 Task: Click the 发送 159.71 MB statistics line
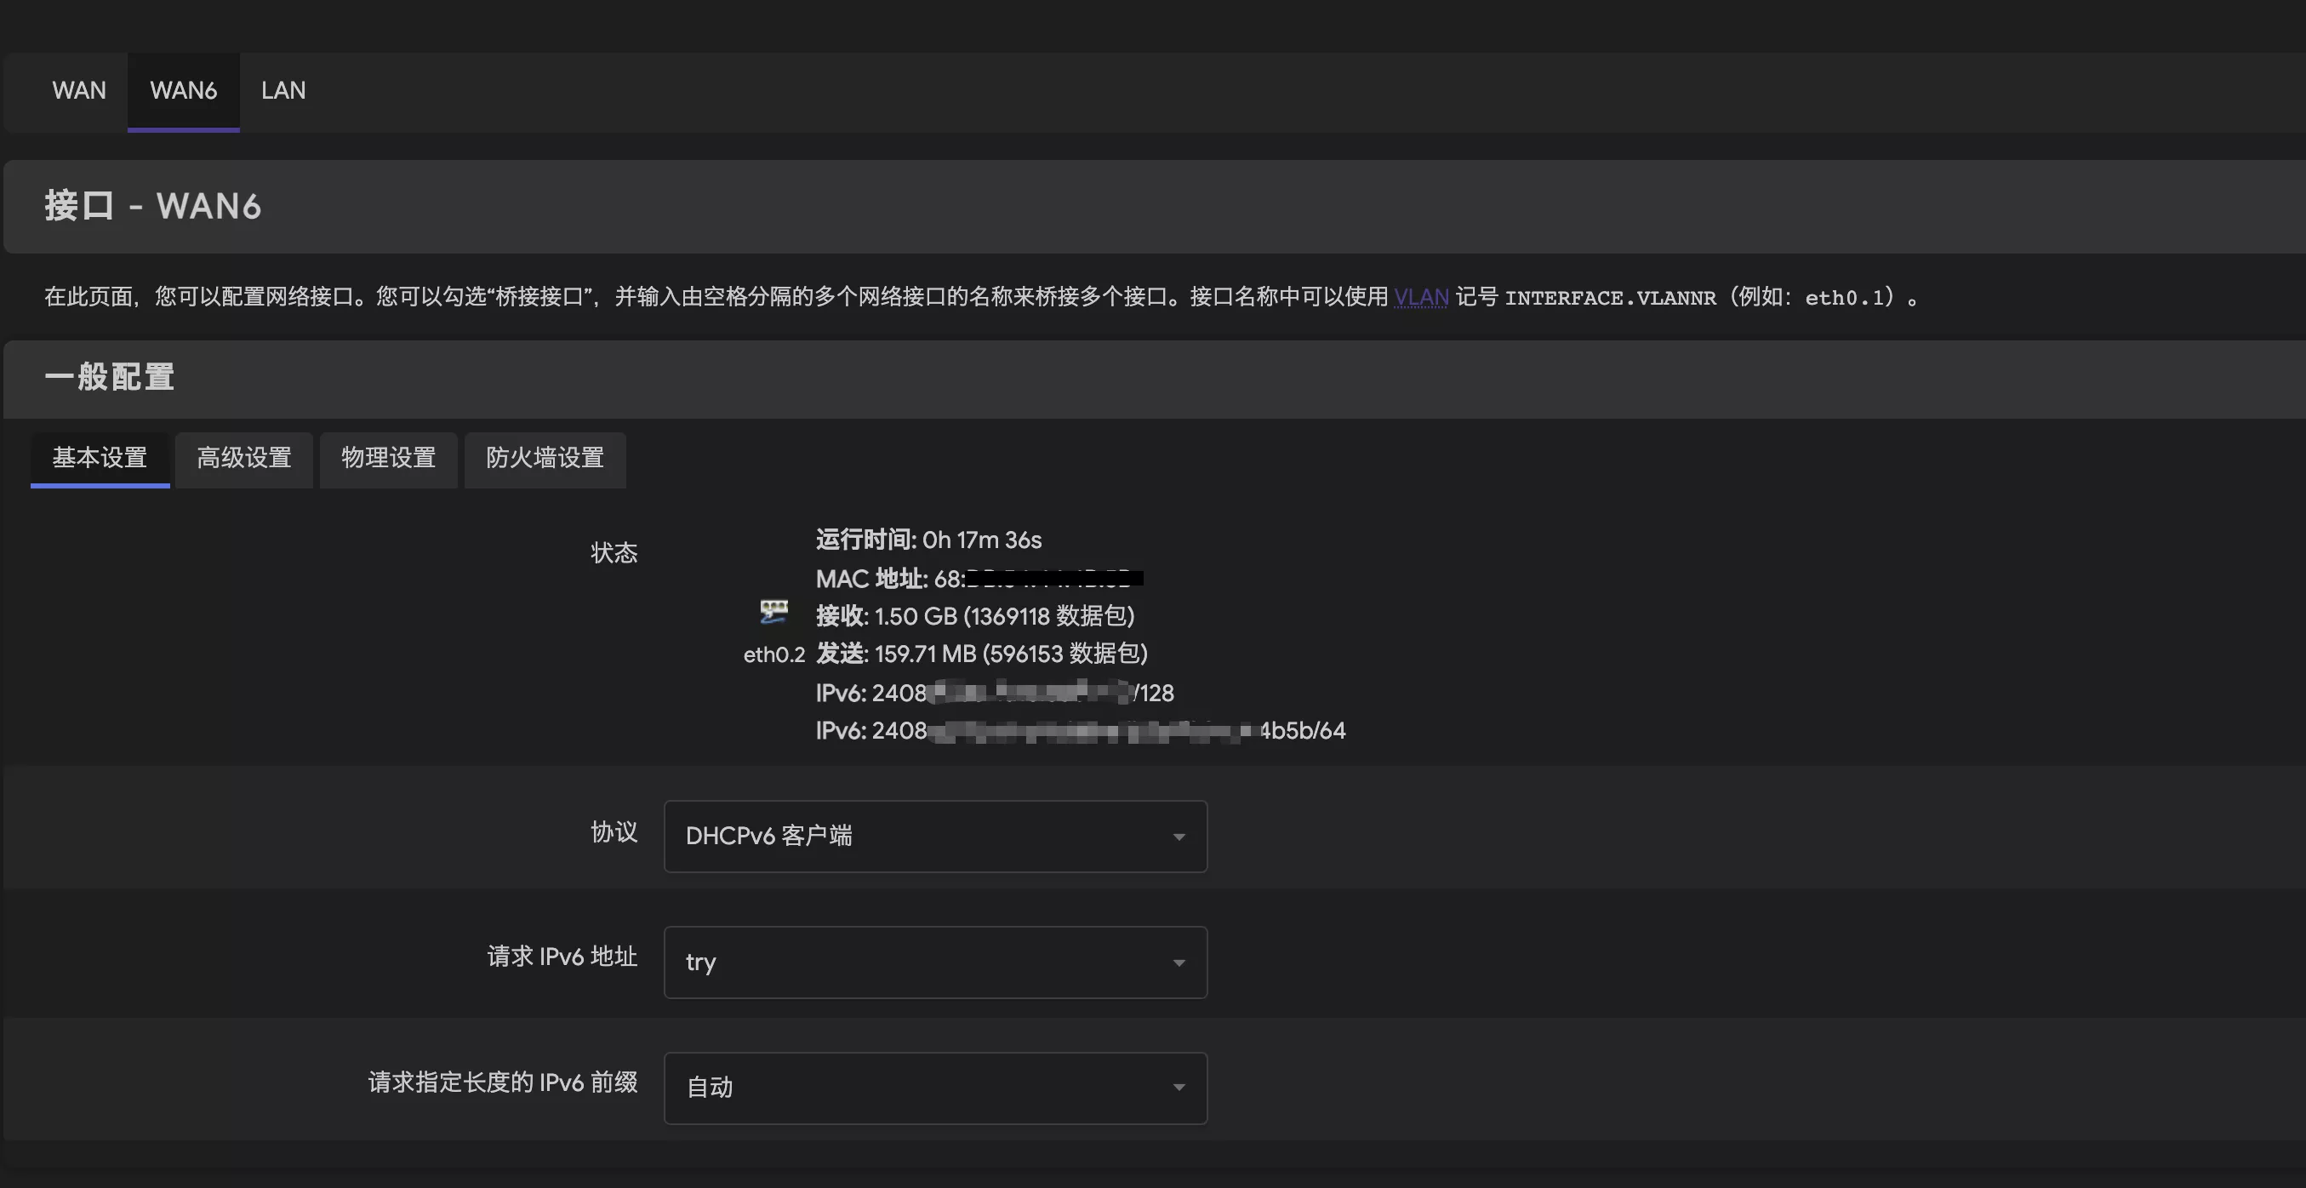click(981, 654)
